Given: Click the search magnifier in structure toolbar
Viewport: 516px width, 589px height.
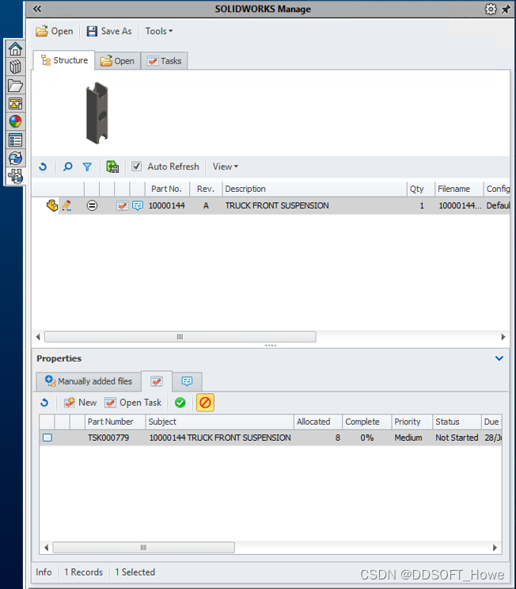Looking at the screenshot, I should point(67,166).
